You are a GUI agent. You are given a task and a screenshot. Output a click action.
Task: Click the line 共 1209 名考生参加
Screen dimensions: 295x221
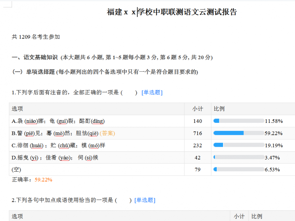pos(36,37)
